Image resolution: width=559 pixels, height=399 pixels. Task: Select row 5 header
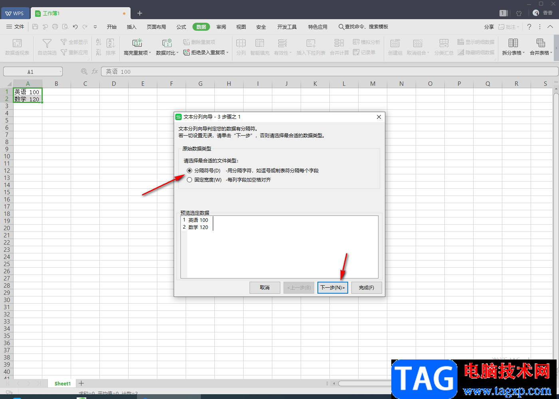6,120
